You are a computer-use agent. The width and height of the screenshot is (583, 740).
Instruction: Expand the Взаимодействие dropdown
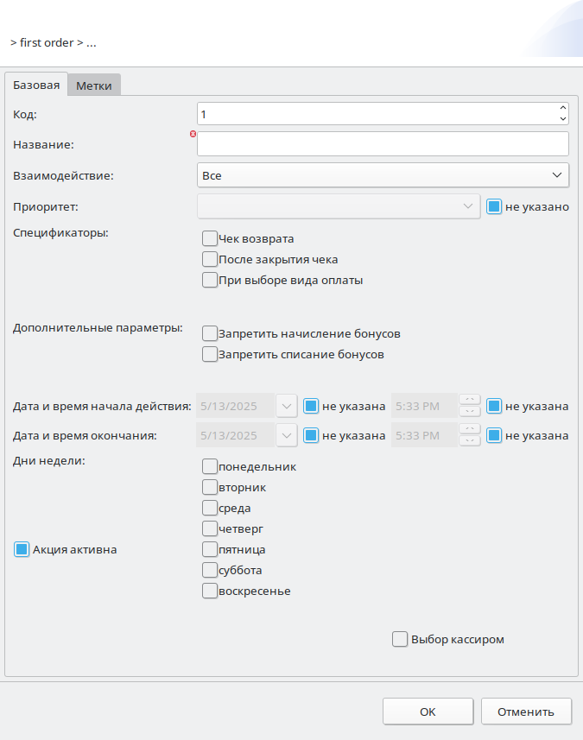click(x=556, y=175)
